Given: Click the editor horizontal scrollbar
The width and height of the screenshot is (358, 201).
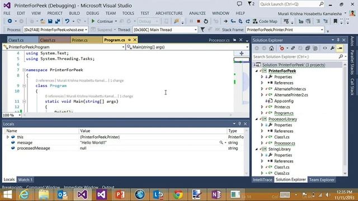Looking at the screenshot, I should click(x=128, y=115).
